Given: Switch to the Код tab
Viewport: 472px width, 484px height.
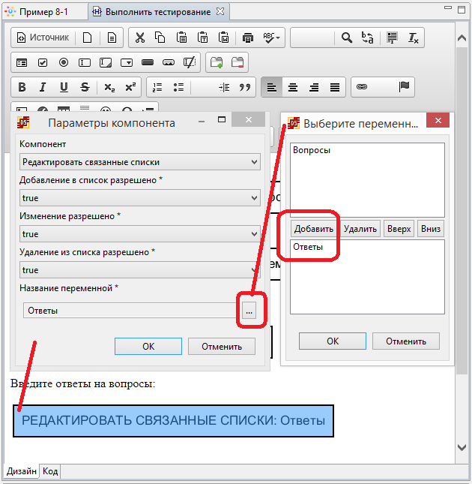Looking at the screenshot, I should (x=50, y=471).
